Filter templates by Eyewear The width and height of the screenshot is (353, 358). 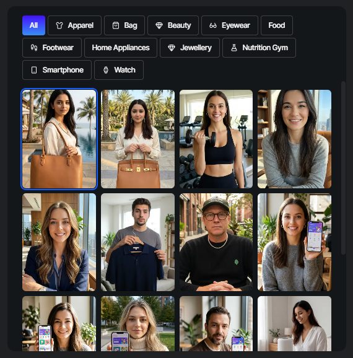230,25
